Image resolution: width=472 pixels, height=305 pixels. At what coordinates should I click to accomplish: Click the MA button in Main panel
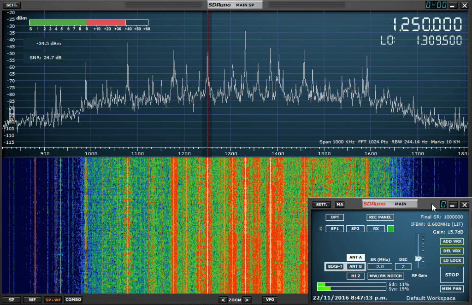[340, 205]
